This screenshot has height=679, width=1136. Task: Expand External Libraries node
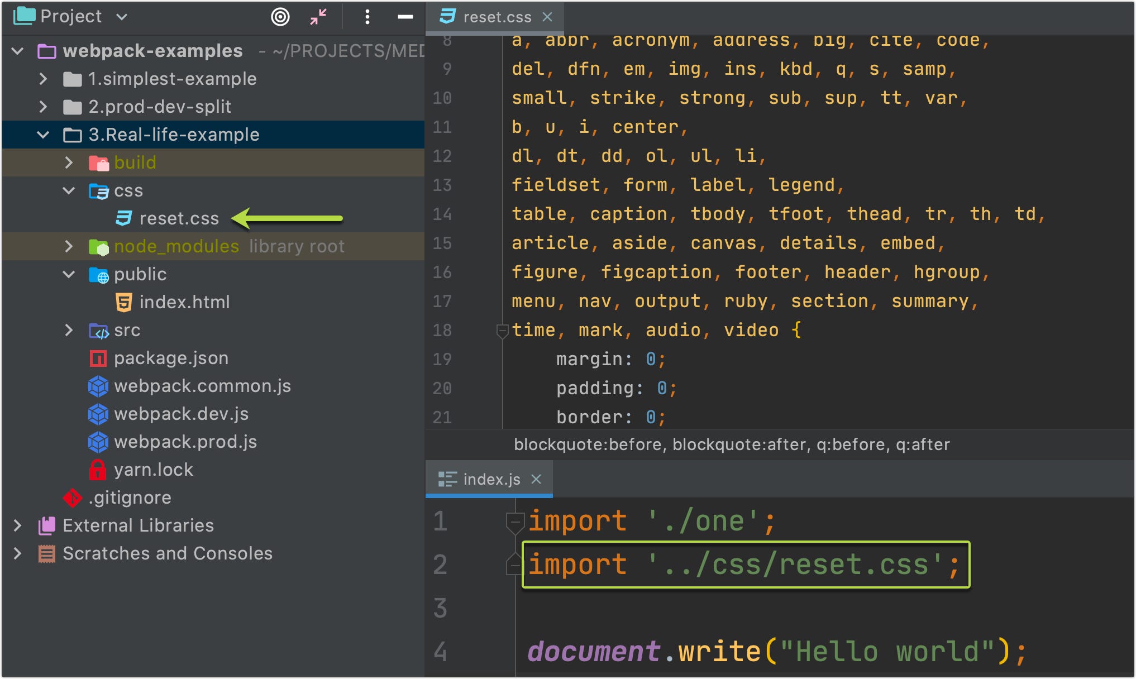[x=17, y=525]
